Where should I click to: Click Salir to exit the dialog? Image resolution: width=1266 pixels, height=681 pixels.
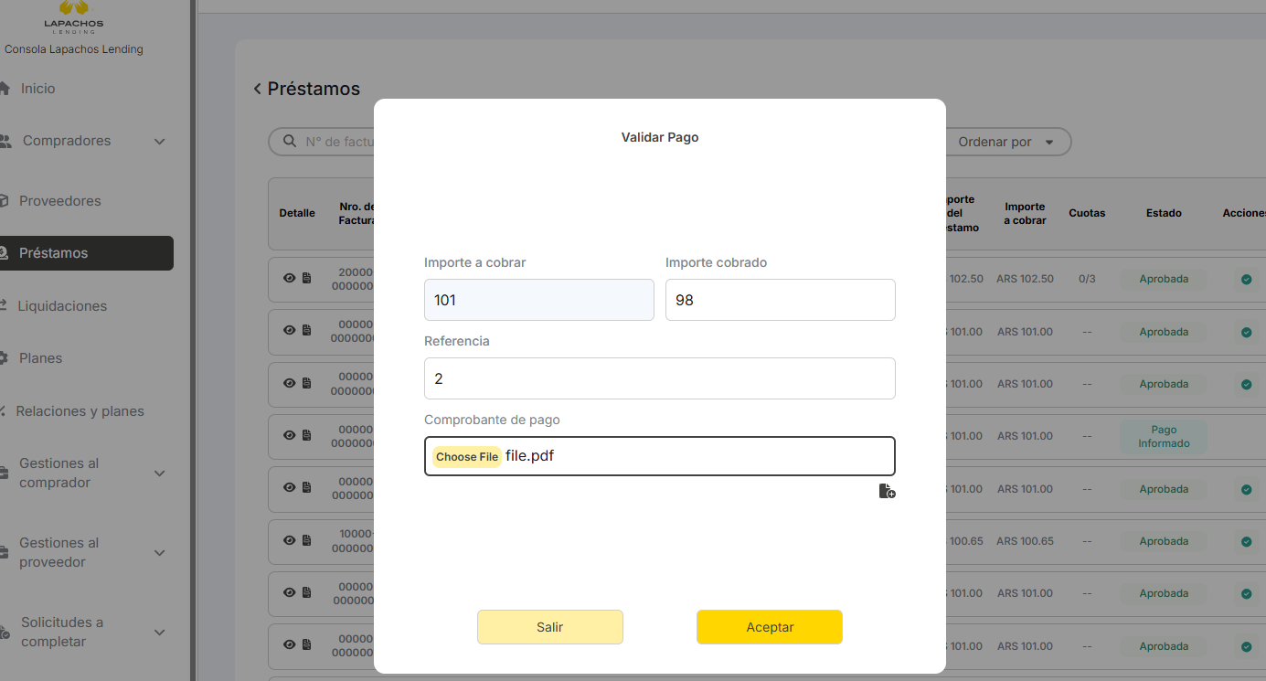tap(549, 627)
